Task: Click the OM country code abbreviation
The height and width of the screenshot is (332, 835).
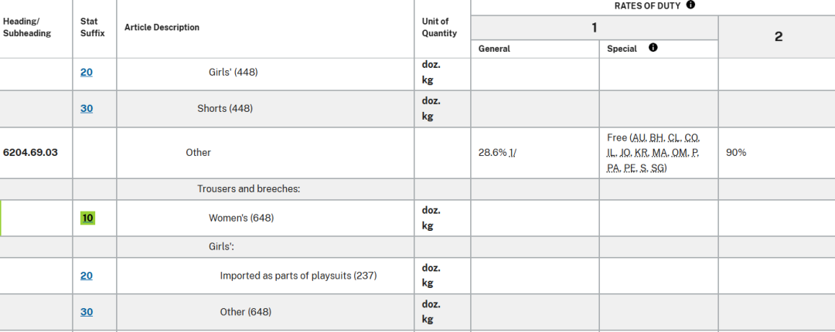Action: (681, 153)
